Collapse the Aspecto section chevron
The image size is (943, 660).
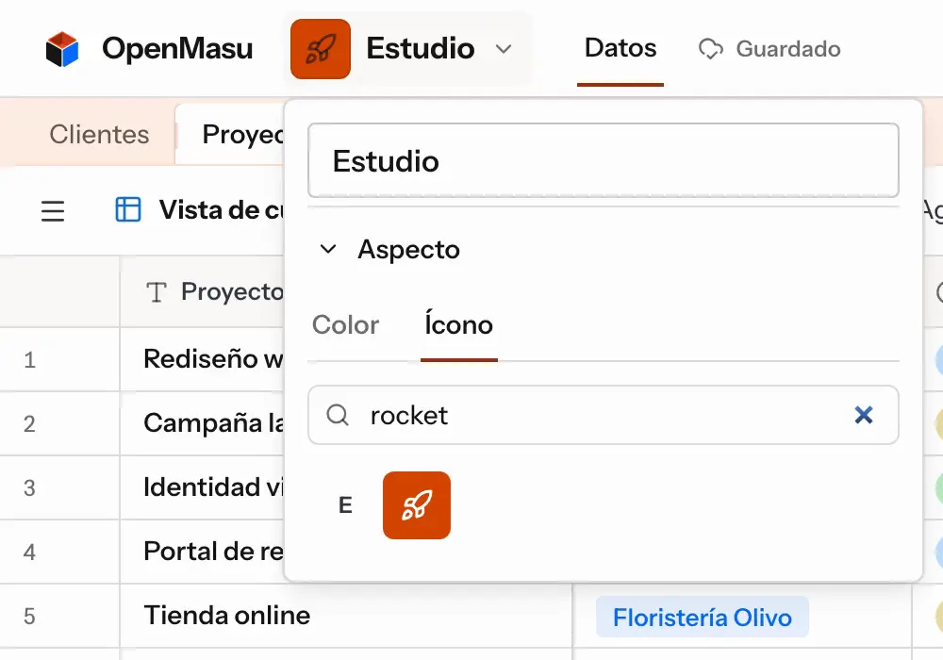(328, 249)
